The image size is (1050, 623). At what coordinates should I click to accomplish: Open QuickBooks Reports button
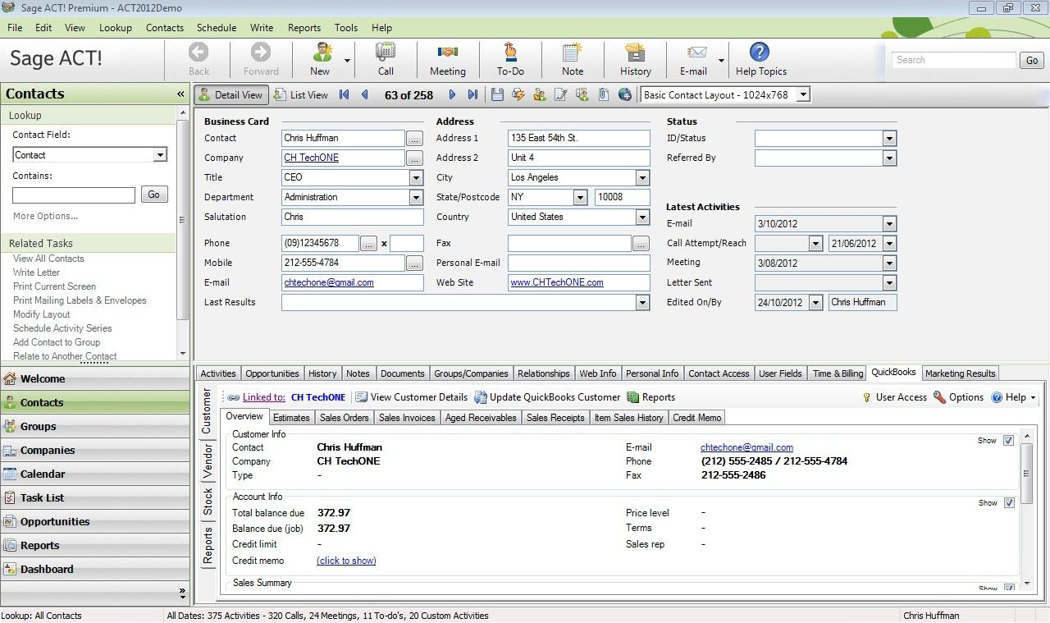(x=651, y=397)
